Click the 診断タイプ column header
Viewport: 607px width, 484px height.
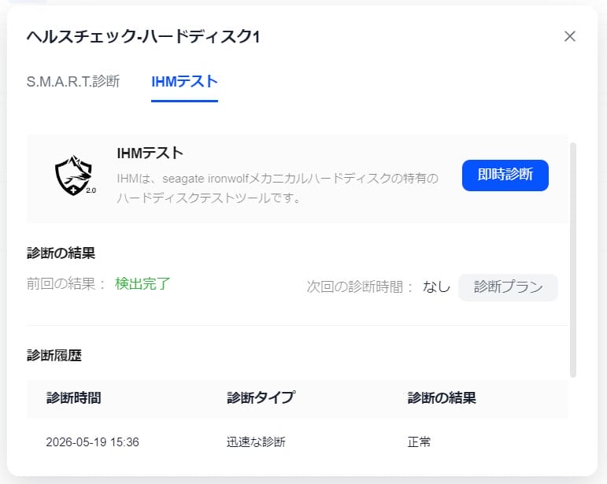261,398
